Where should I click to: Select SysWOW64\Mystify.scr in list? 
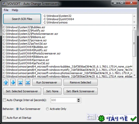[25, 50]
